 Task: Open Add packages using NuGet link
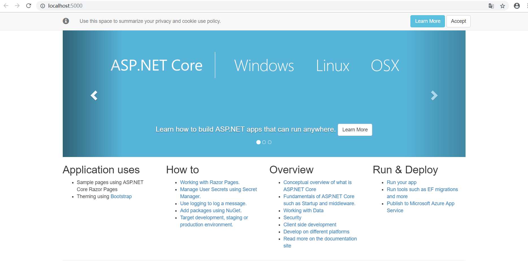(x=211, y=211)
